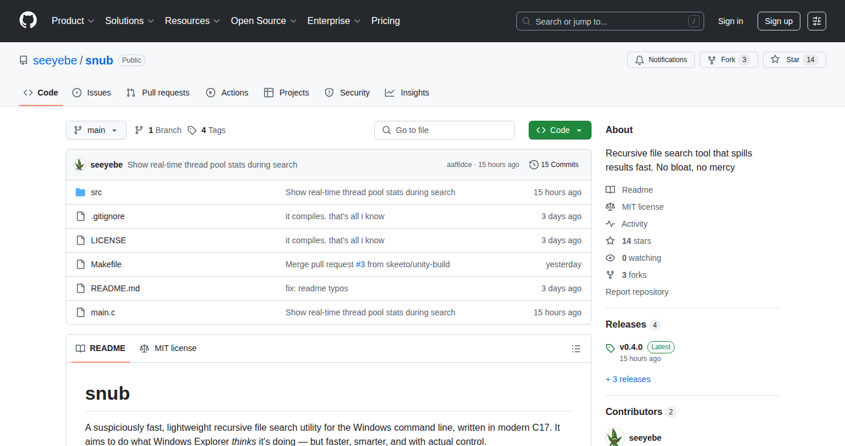Open the main.c file name

[103, 312]
